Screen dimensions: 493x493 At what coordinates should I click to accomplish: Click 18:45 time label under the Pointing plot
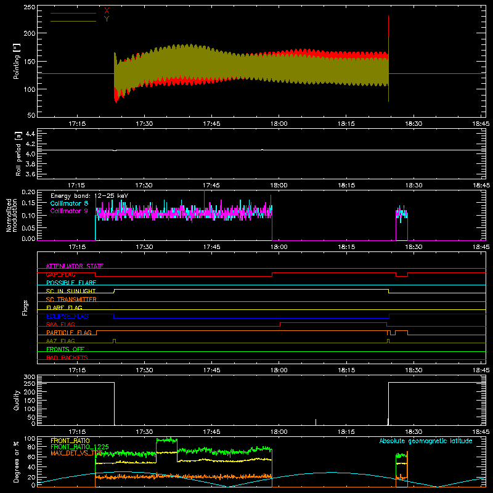coord(481,124)
